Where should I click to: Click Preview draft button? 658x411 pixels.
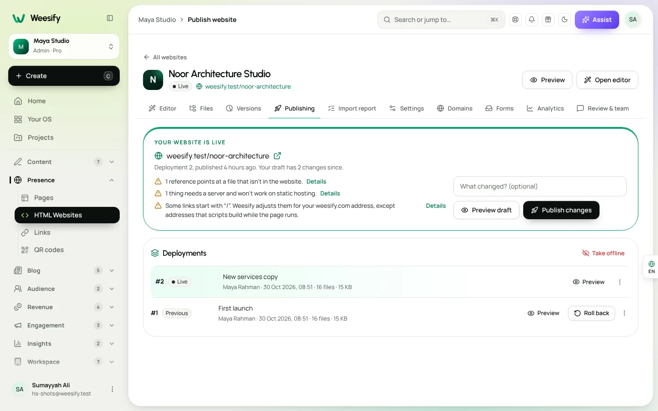pyautogui.click(x=486, y=210)
